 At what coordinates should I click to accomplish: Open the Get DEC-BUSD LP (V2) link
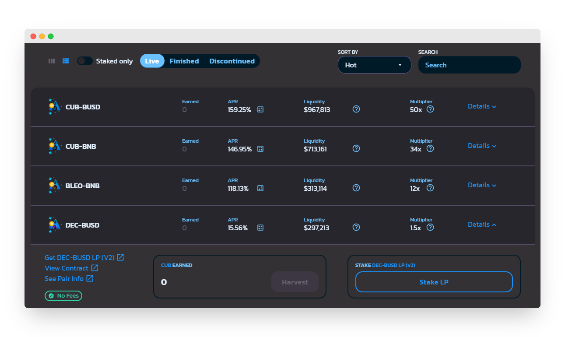point(84,257)
